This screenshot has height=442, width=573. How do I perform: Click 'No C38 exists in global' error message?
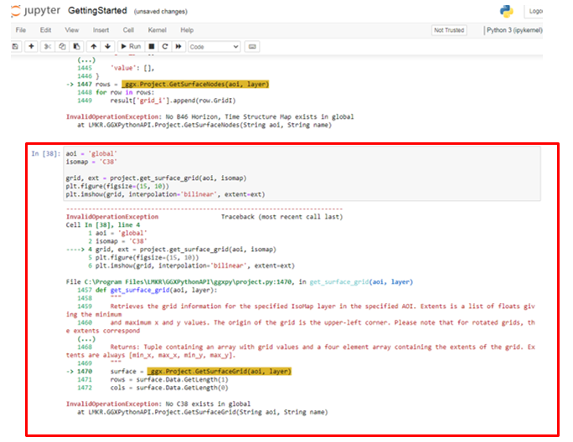[208, 404]
